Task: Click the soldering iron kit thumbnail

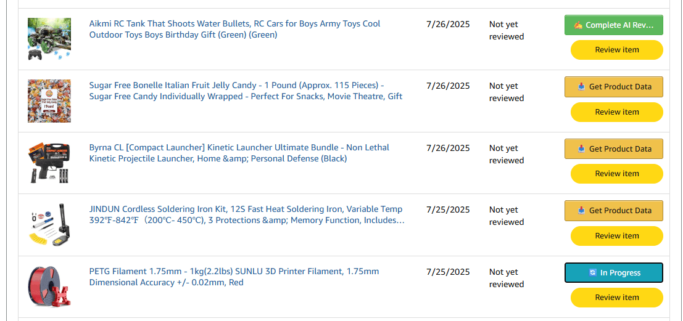Action: [49, 225]
